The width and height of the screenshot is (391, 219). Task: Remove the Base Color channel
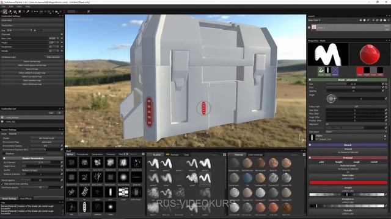(x=62, y=38)
